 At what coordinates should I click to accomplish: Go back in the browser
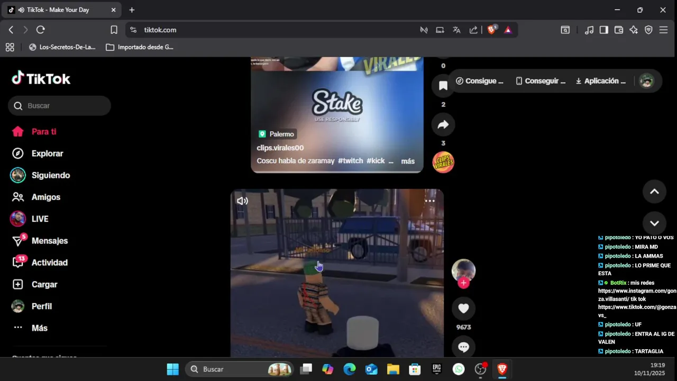click(11, 30)
